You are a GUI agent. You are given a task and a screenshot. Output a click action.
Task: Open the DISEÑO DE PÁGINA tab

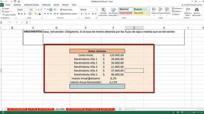point(32,5)
